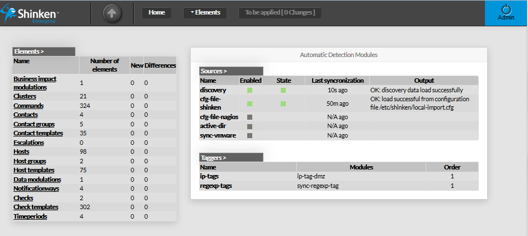Click the Admin power icon
The image size is (528, 236).
click(506, 10)
